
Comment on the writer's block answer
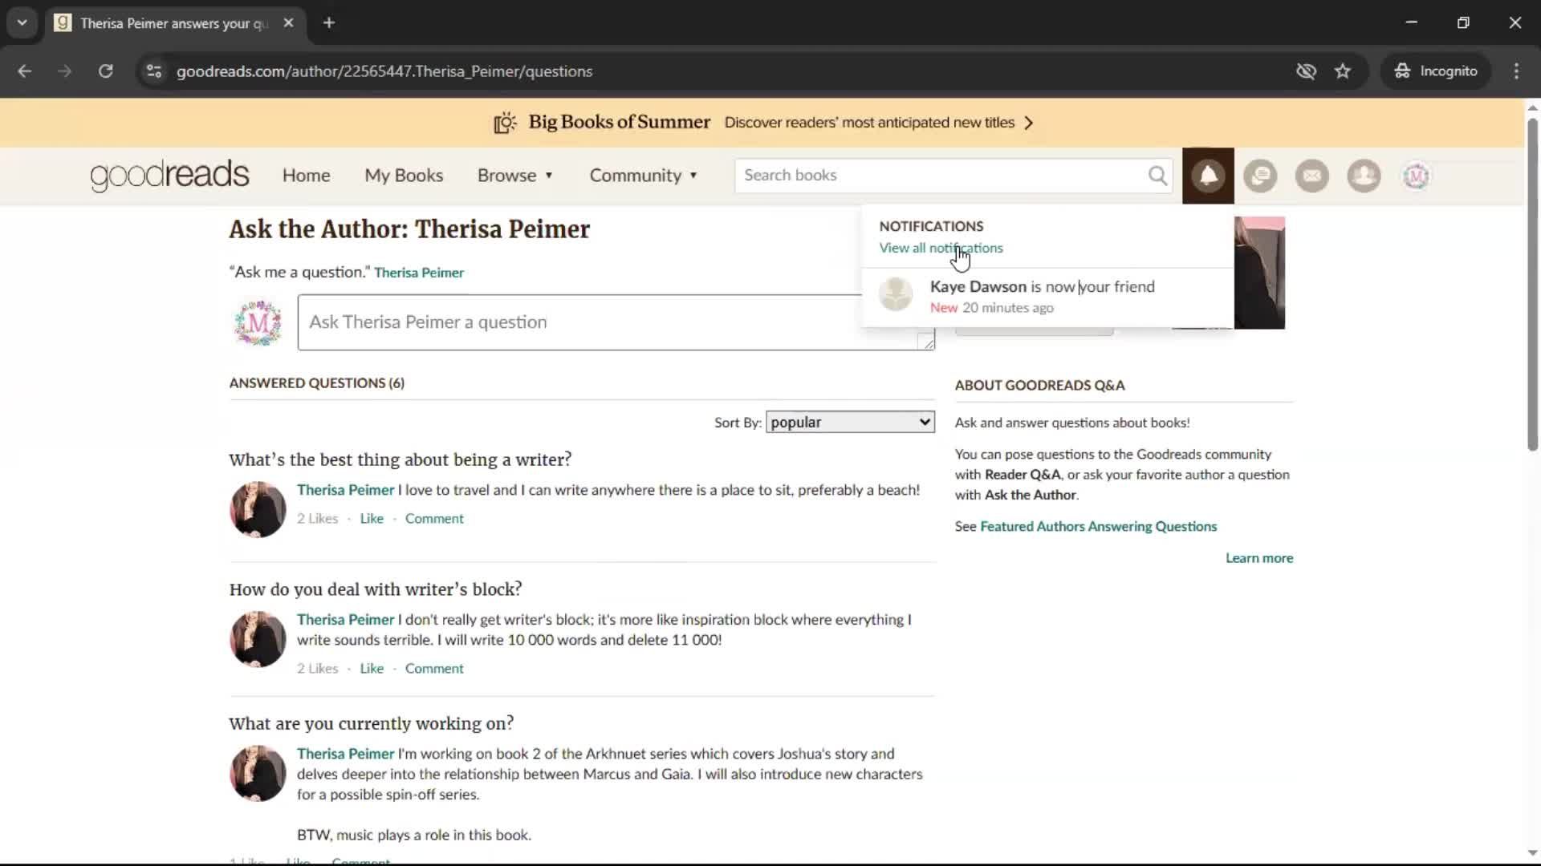(434, 669)
